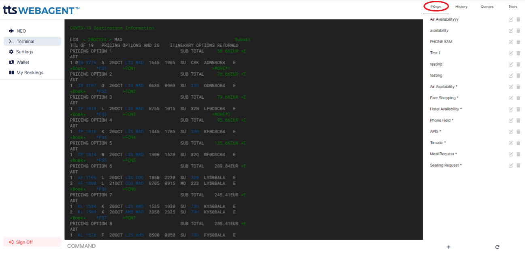527x253 pixels.
Task: Edit the 'Air Availabilityyy' PKey
Action: [511, 19]
